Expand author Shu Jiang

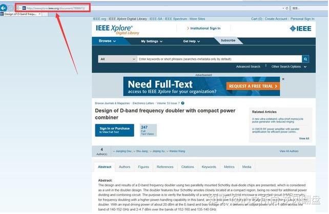pyautogui.click(x=140, y=151)
